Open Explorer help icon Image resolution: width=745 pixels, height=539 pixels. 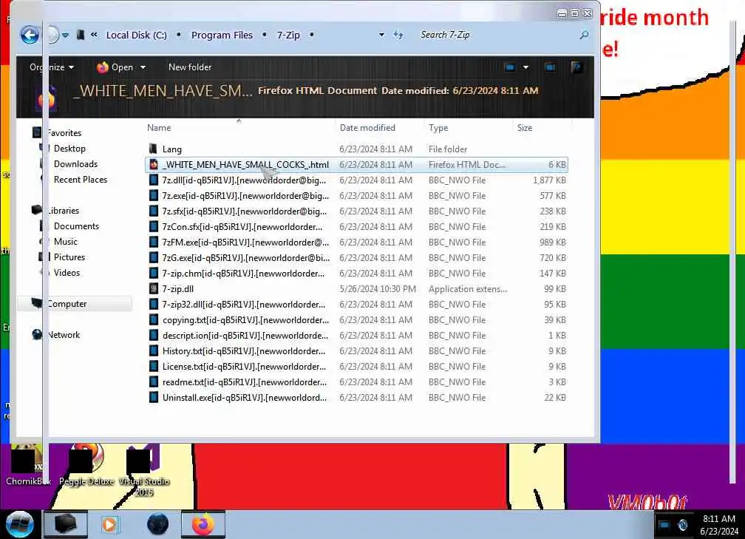[576, 67]
